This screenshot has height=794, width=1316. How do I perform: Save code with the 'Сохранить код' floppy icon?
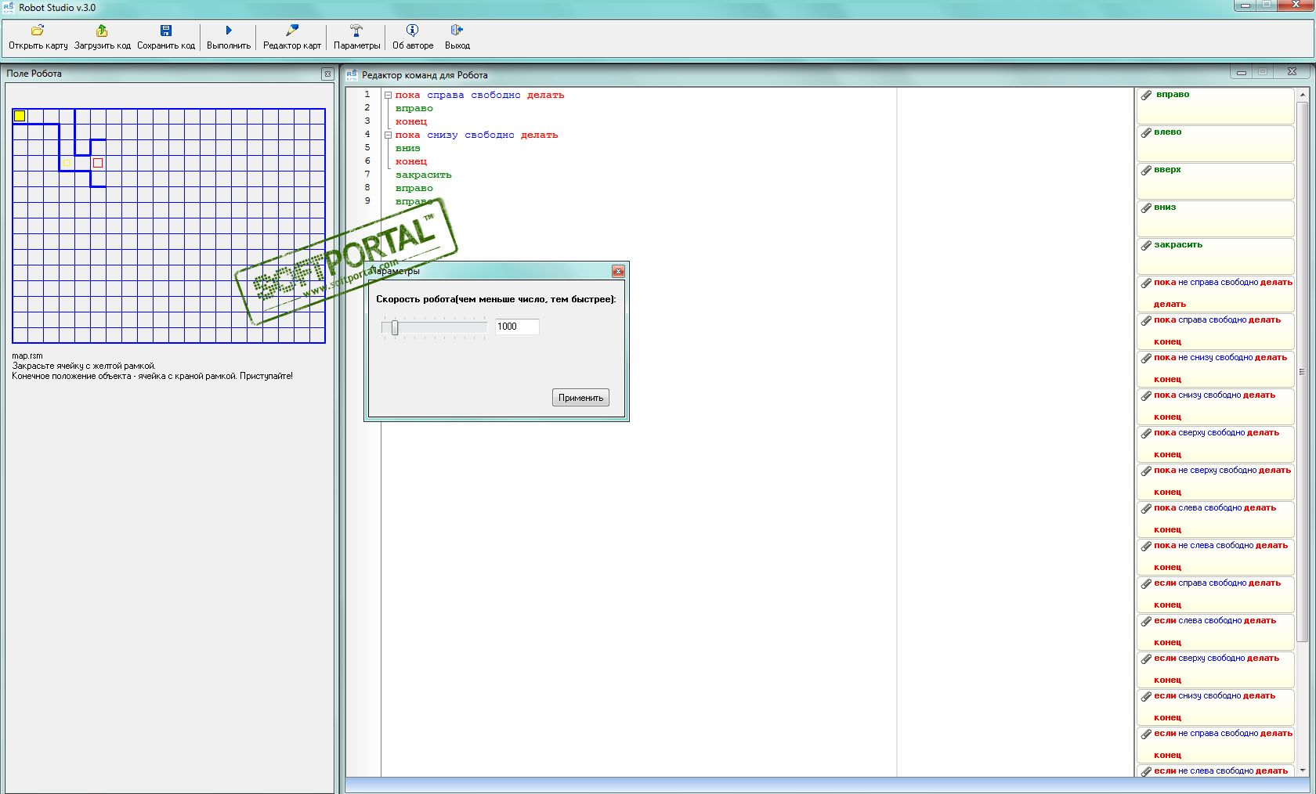pyautogui.click(x=166, y=31)
